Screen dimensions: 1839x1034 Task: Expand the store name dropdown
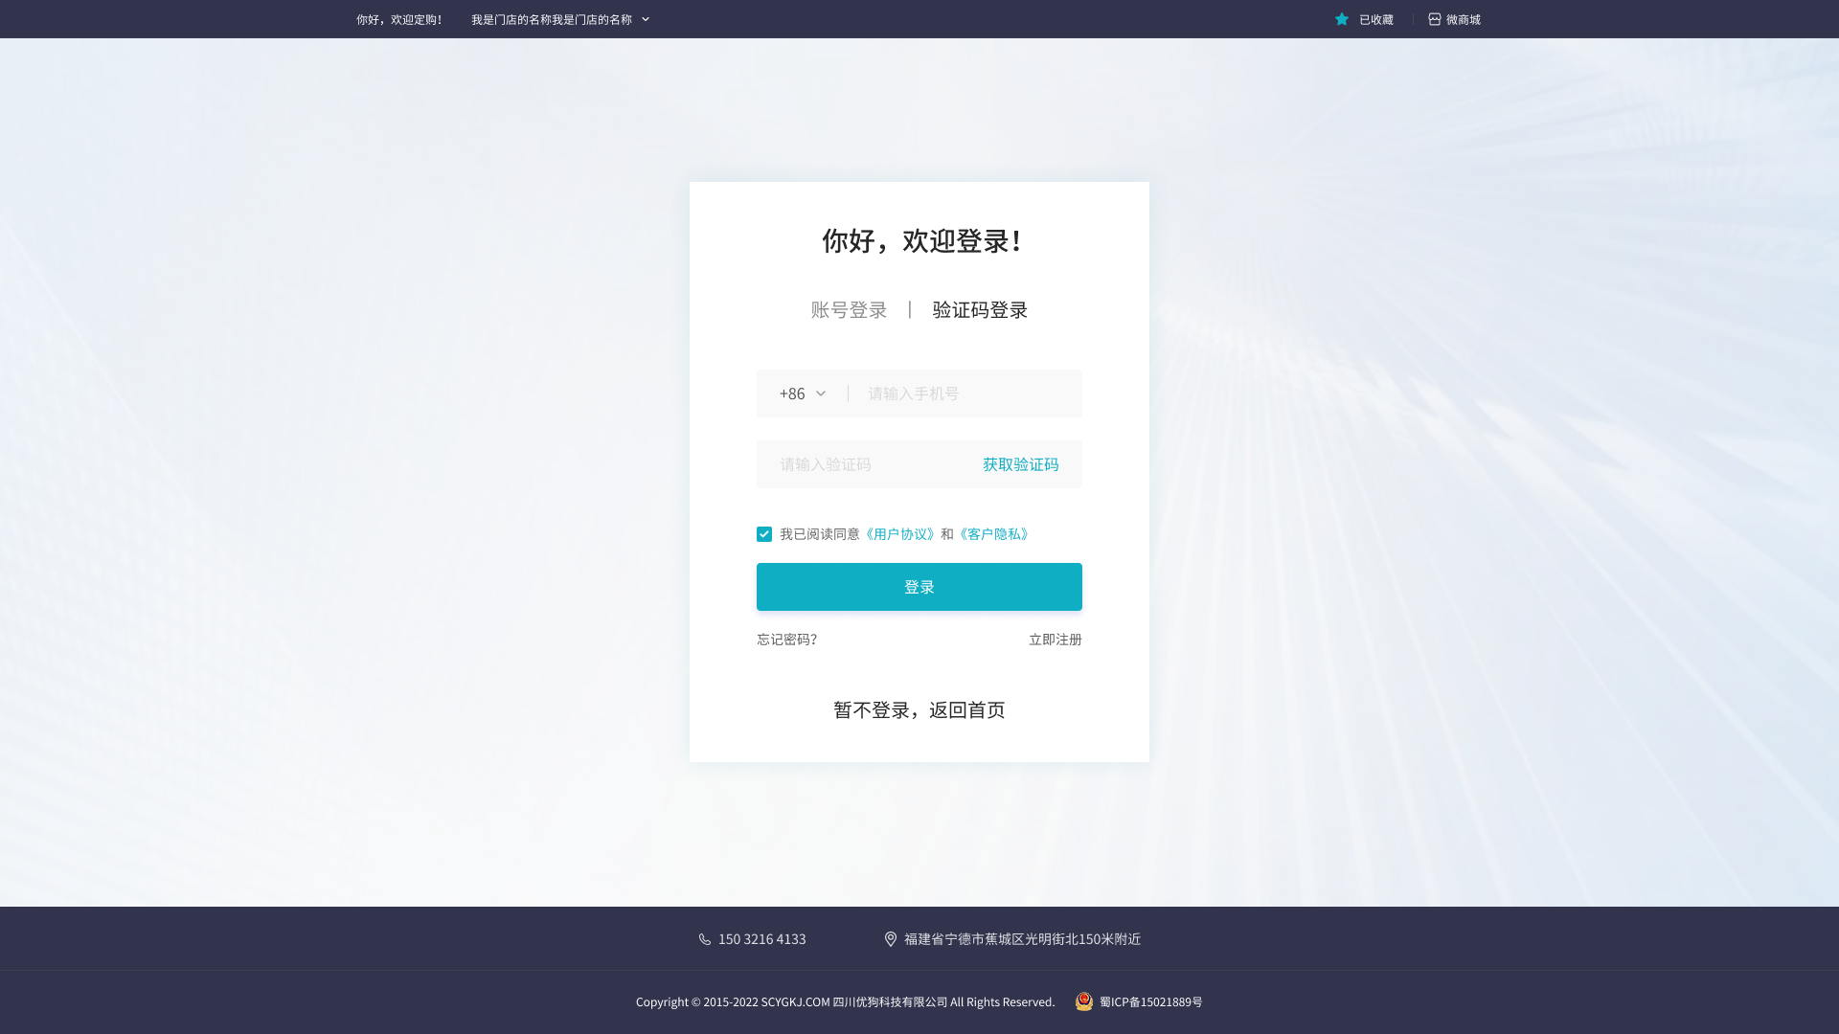point(560,19)
